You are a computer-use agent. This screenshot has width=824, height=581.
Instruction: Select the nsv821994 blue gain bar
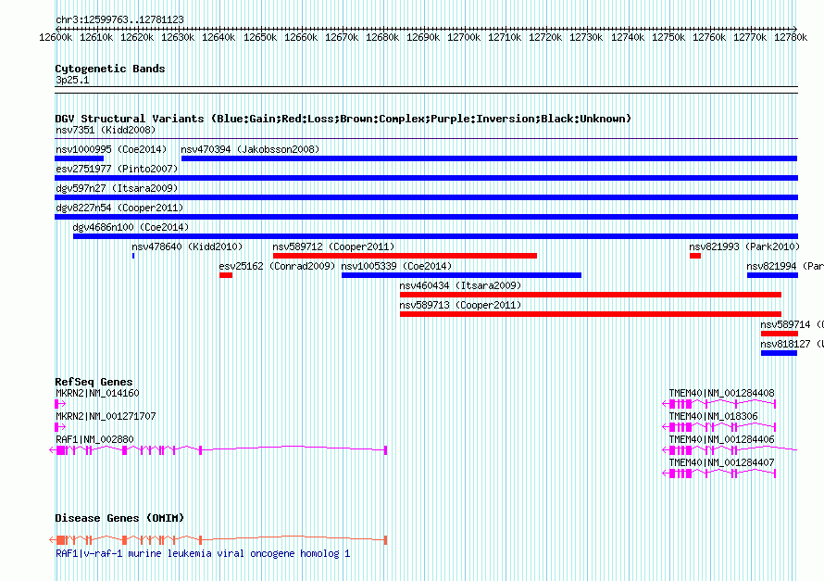772,275
